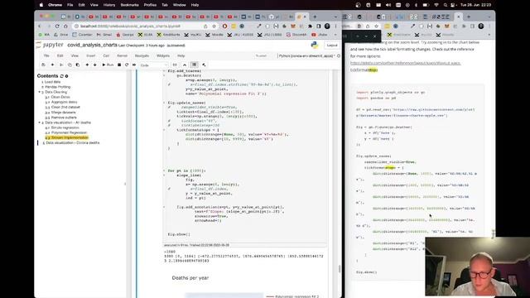530x298 pixels.
Task: Open Jupyter View menu
Action: coord(75,55)
